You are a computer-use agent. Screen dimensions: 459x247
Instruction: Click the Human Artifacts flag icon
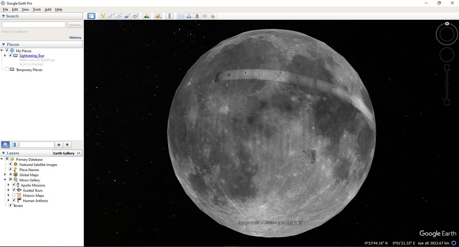(19, 200)
